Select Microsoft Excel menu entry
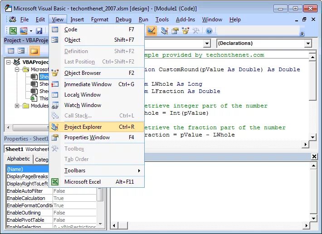The height and width of the screenshot is (234, 322). pos(97,182)
